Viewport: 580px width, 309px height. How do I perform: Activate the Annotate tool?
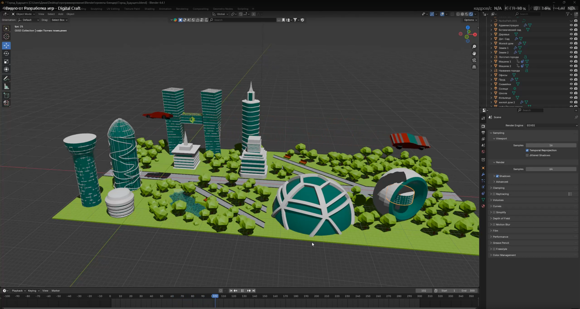(6, 79)
